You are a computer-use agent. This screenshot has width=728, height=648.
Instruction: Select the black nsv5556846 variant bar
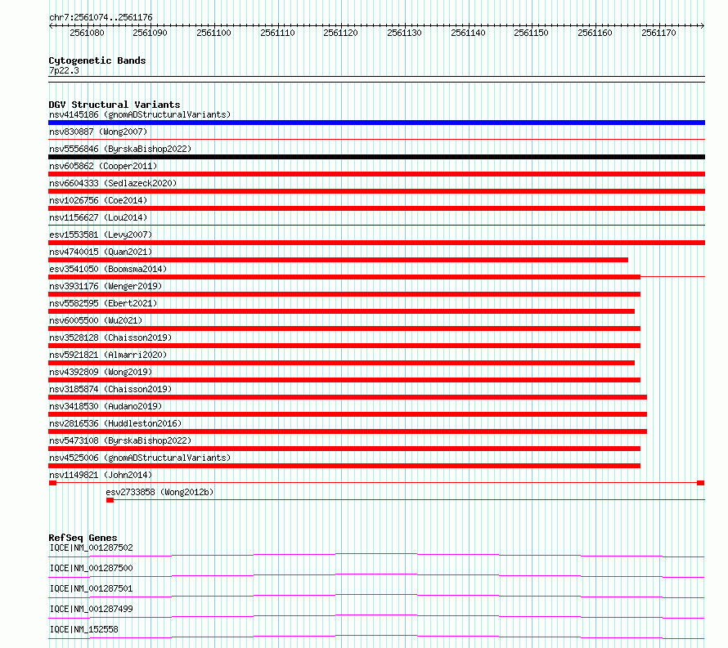pyautogui.click(x=376, y=157)
